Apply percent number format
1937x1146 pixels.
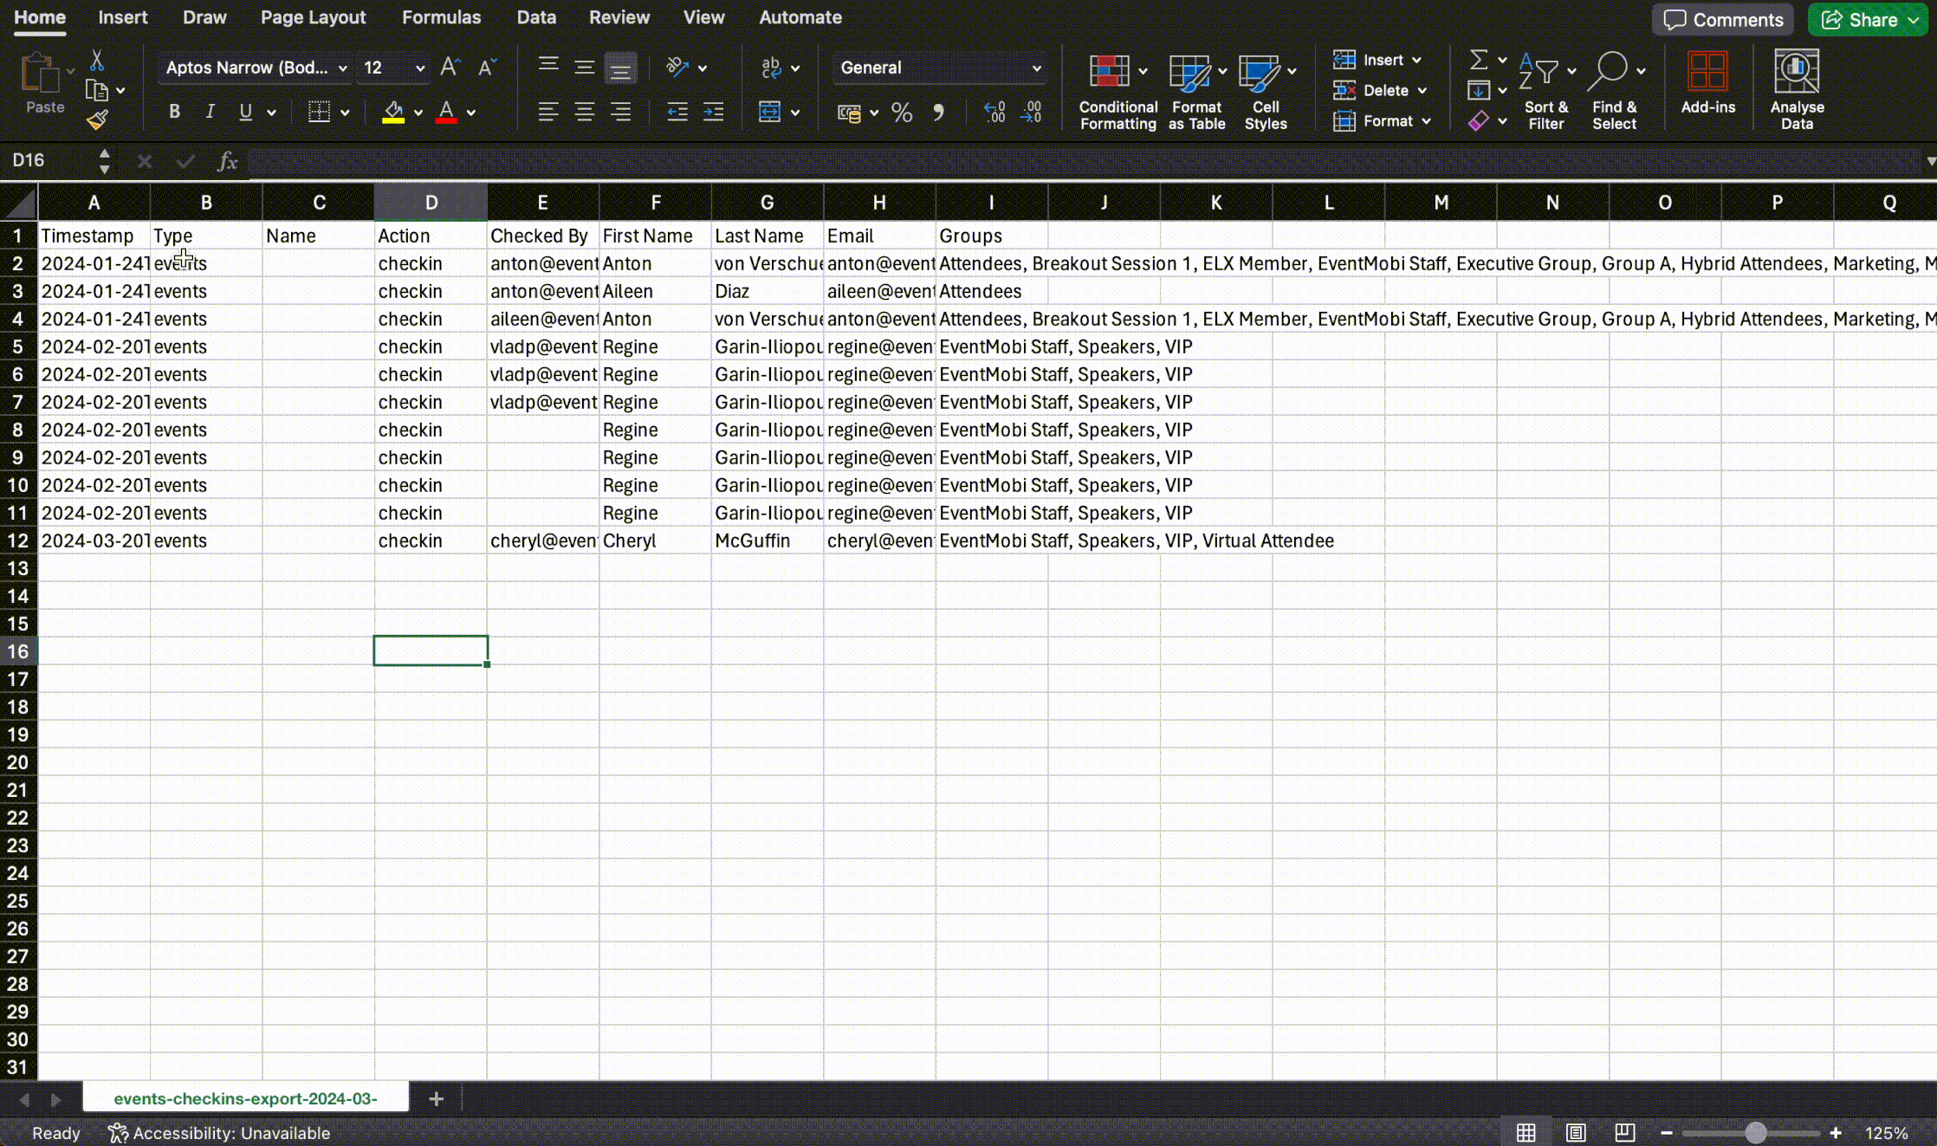pos(901,112)
